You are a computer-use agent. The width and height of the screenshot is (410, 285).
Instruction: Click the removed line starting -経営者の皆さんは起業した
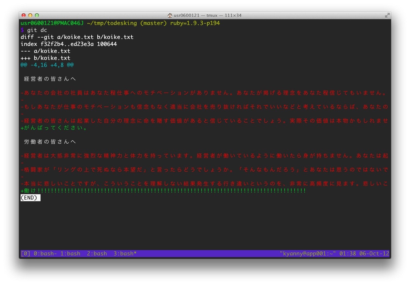pyautogui.click(x=205, y=121)
